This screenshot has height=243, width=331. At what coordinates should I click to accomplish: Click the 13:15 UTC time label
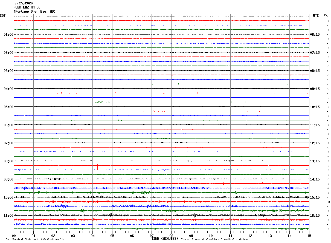coord(315,161)
